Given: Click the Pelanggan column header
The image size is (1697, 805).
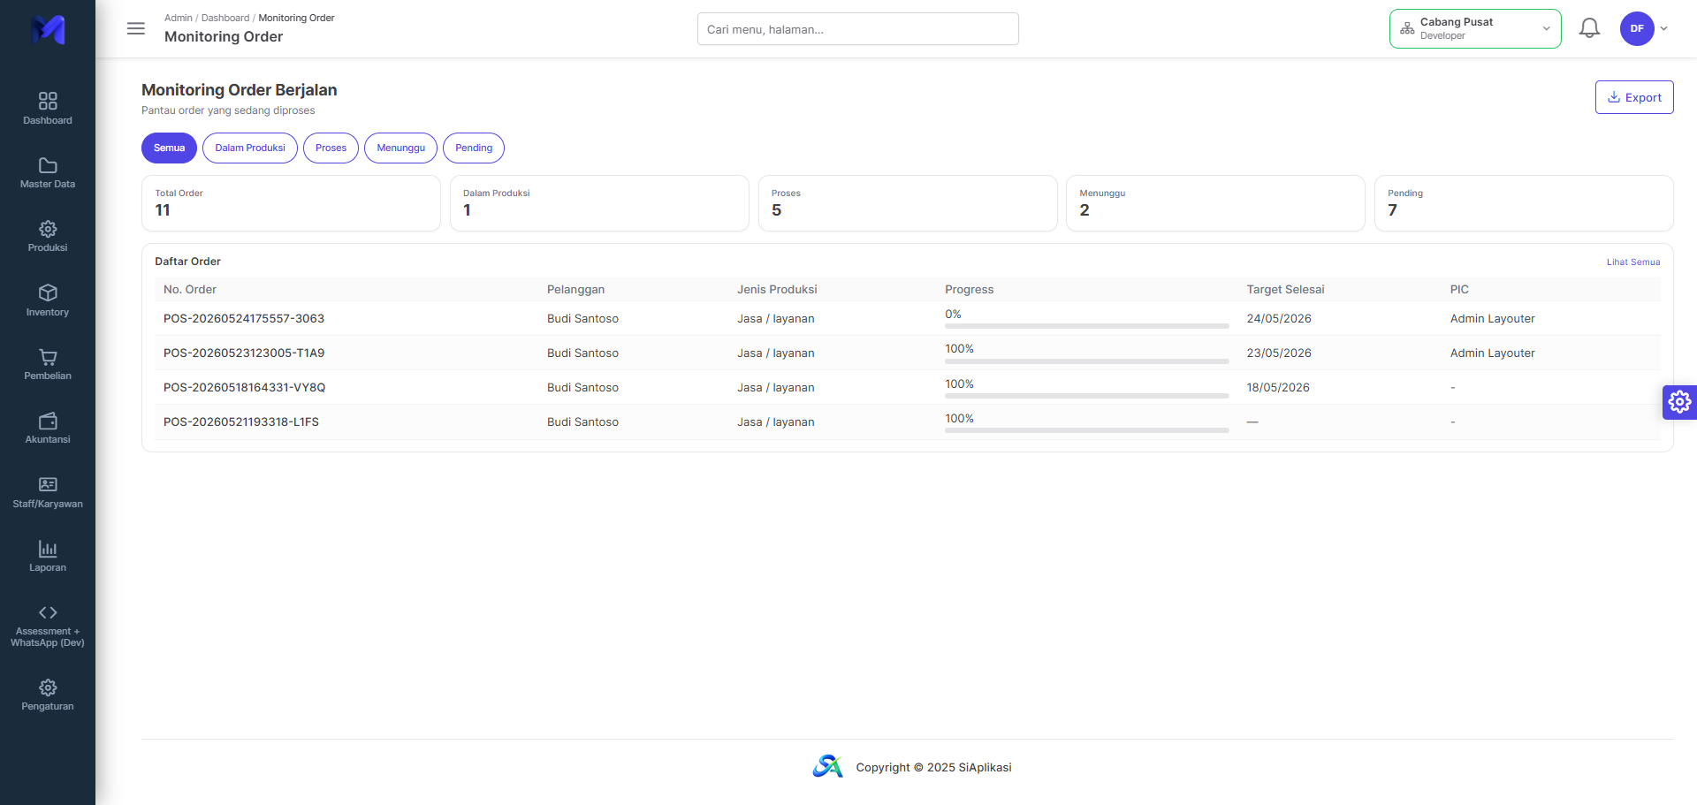Looking at the screenshot, I should [x=575, y=289].
